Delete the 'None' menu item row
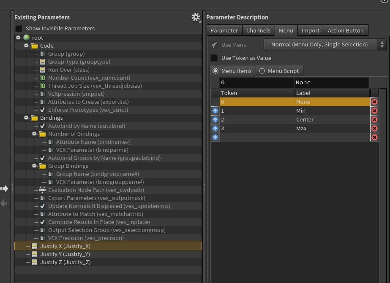Image resolution: width=390 pixels, height=283 pixels. [x=374, y=102]
